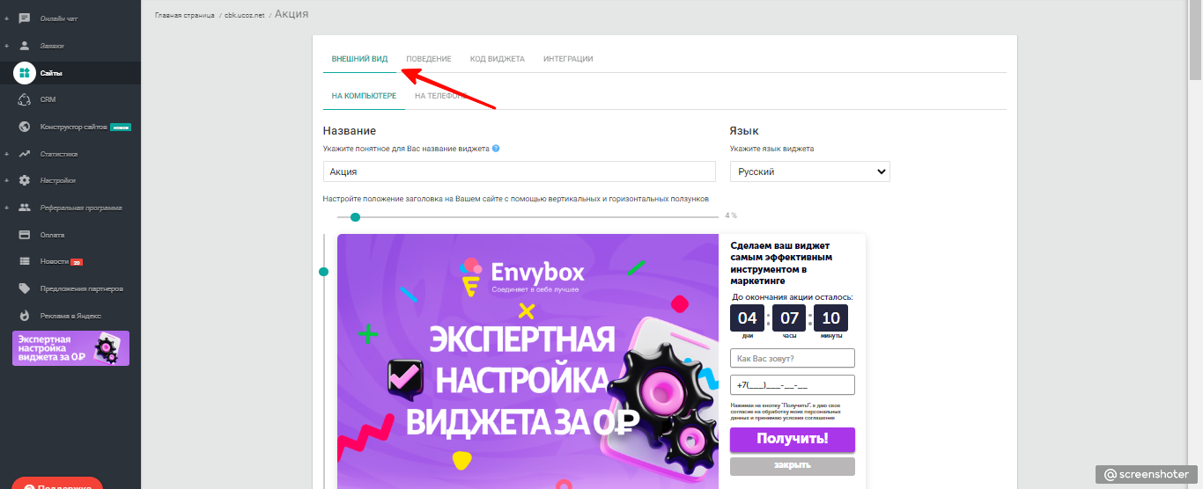Expand the Статистика plus sign
The image size is (1203, 489).
click(6, 154)
